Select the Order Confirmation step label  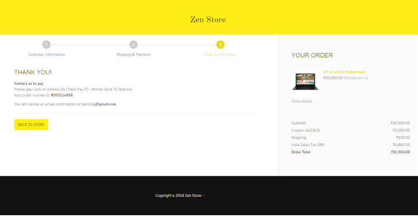220,55
